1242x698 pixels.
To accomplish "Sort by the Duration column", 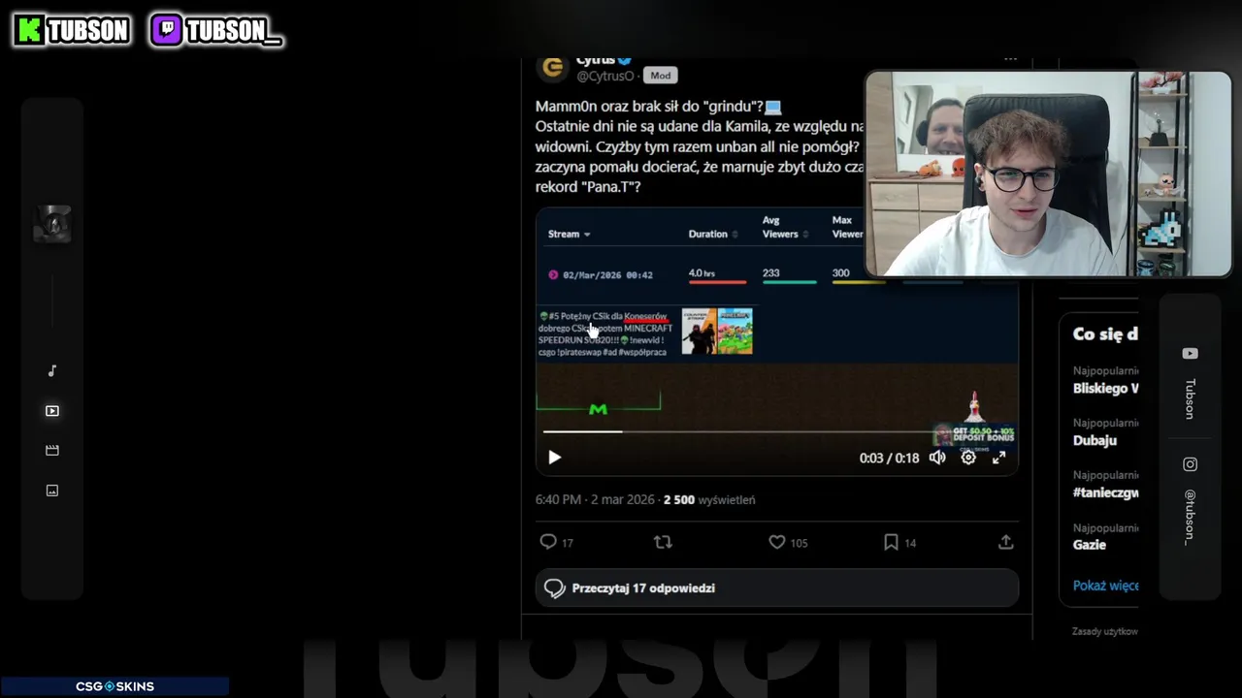I will tap(713, 234).
